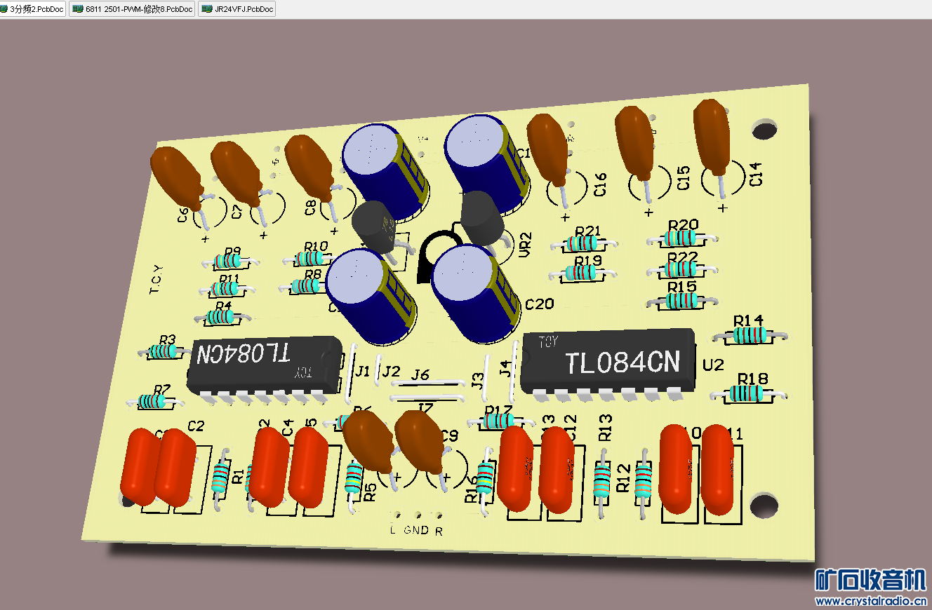932x610 pixels.
Task: Click the C9 capacitor designator
Action: [449, 435]
